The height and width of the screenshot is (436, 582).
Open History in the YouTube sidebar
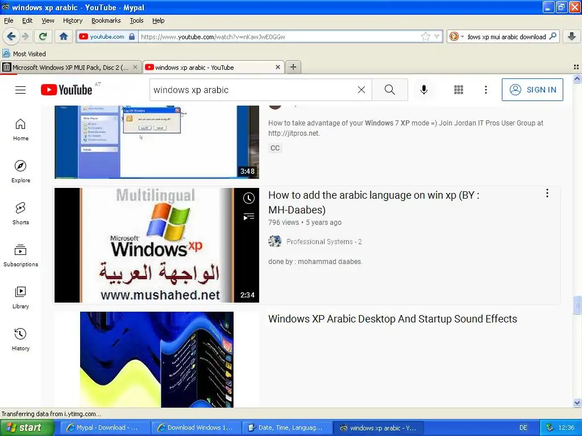point(20,339)
